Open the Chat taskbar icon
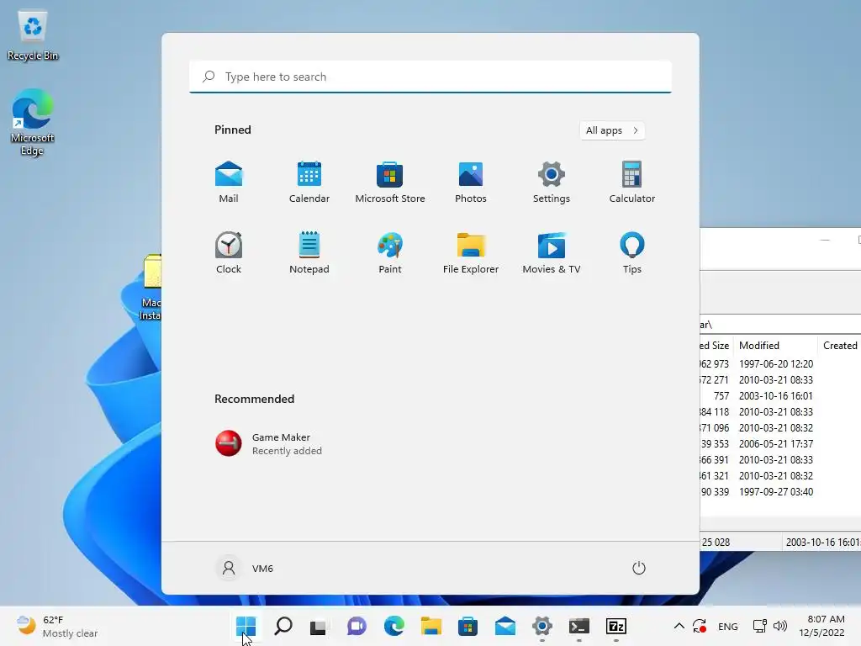This screenshot has width=861, height=646. pos(357,626)
